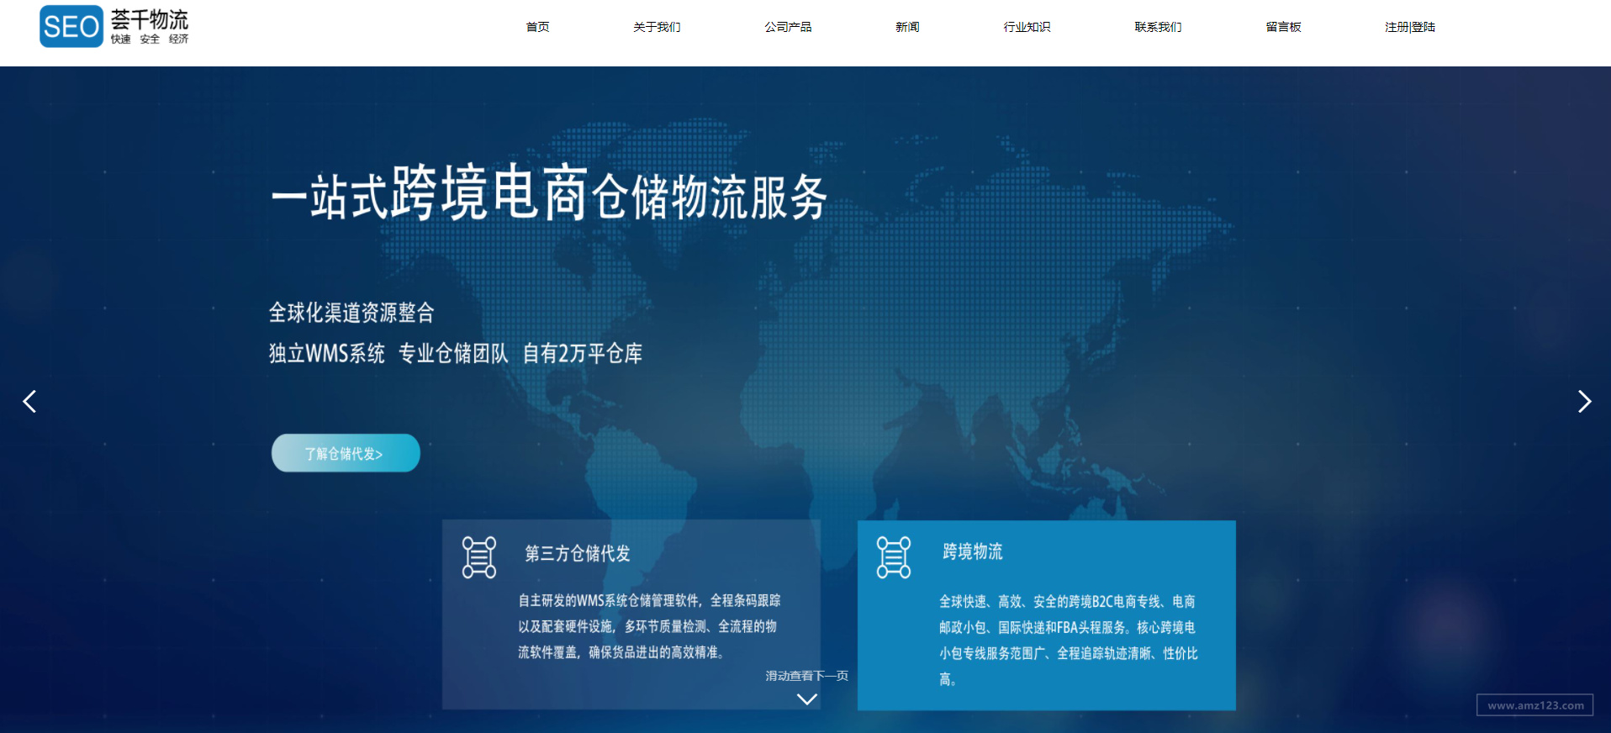Click the 滑动查看下一页 text
This screenshot has width=1611, height=733.
(807, 676)
